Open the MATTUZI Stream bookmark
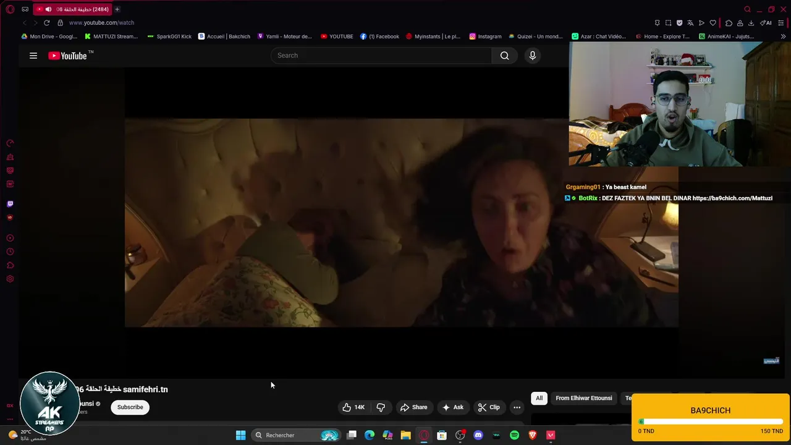791x445 pixels. click(111, 36)
